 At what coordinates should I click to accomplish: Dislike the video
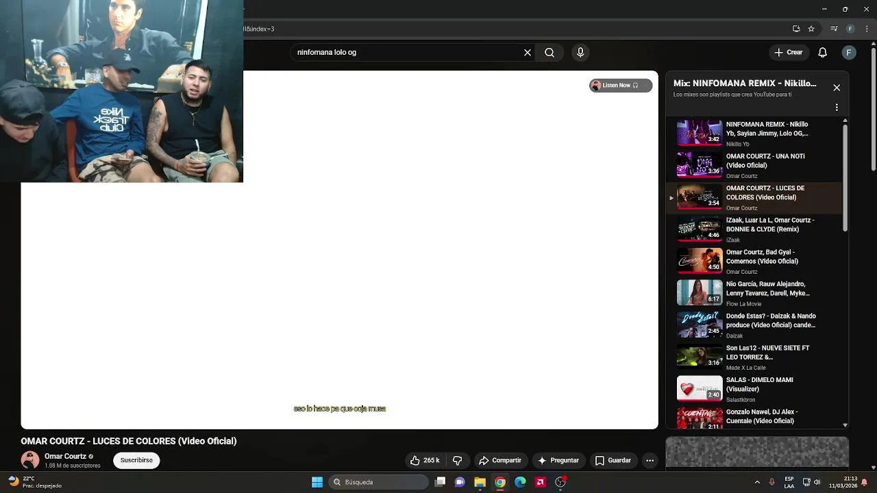(x=458, y=460)
